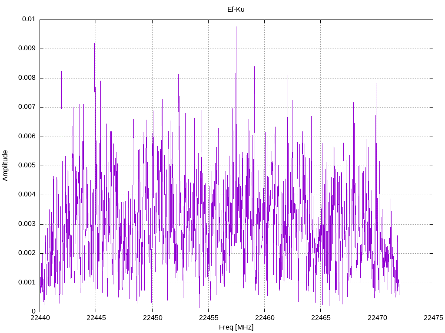The image size is (445, 333).
Task: Click x-axis tick value 22475
Action: coord(433,318)
